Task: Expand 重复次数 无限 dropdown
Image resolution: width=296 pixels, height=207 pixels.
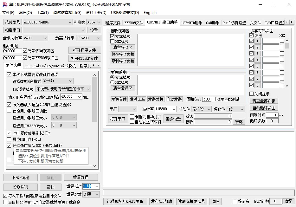Action: 97,194
